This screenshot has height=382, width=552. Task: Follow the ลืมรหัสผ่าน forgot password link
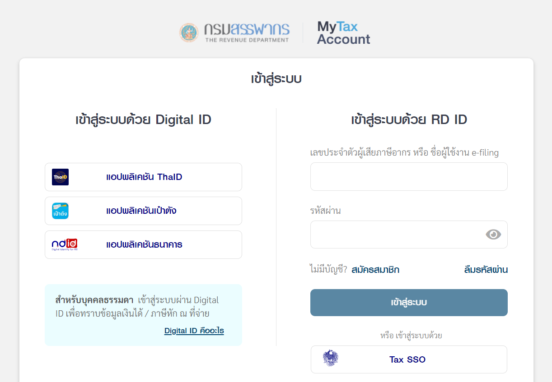point(486,270)
